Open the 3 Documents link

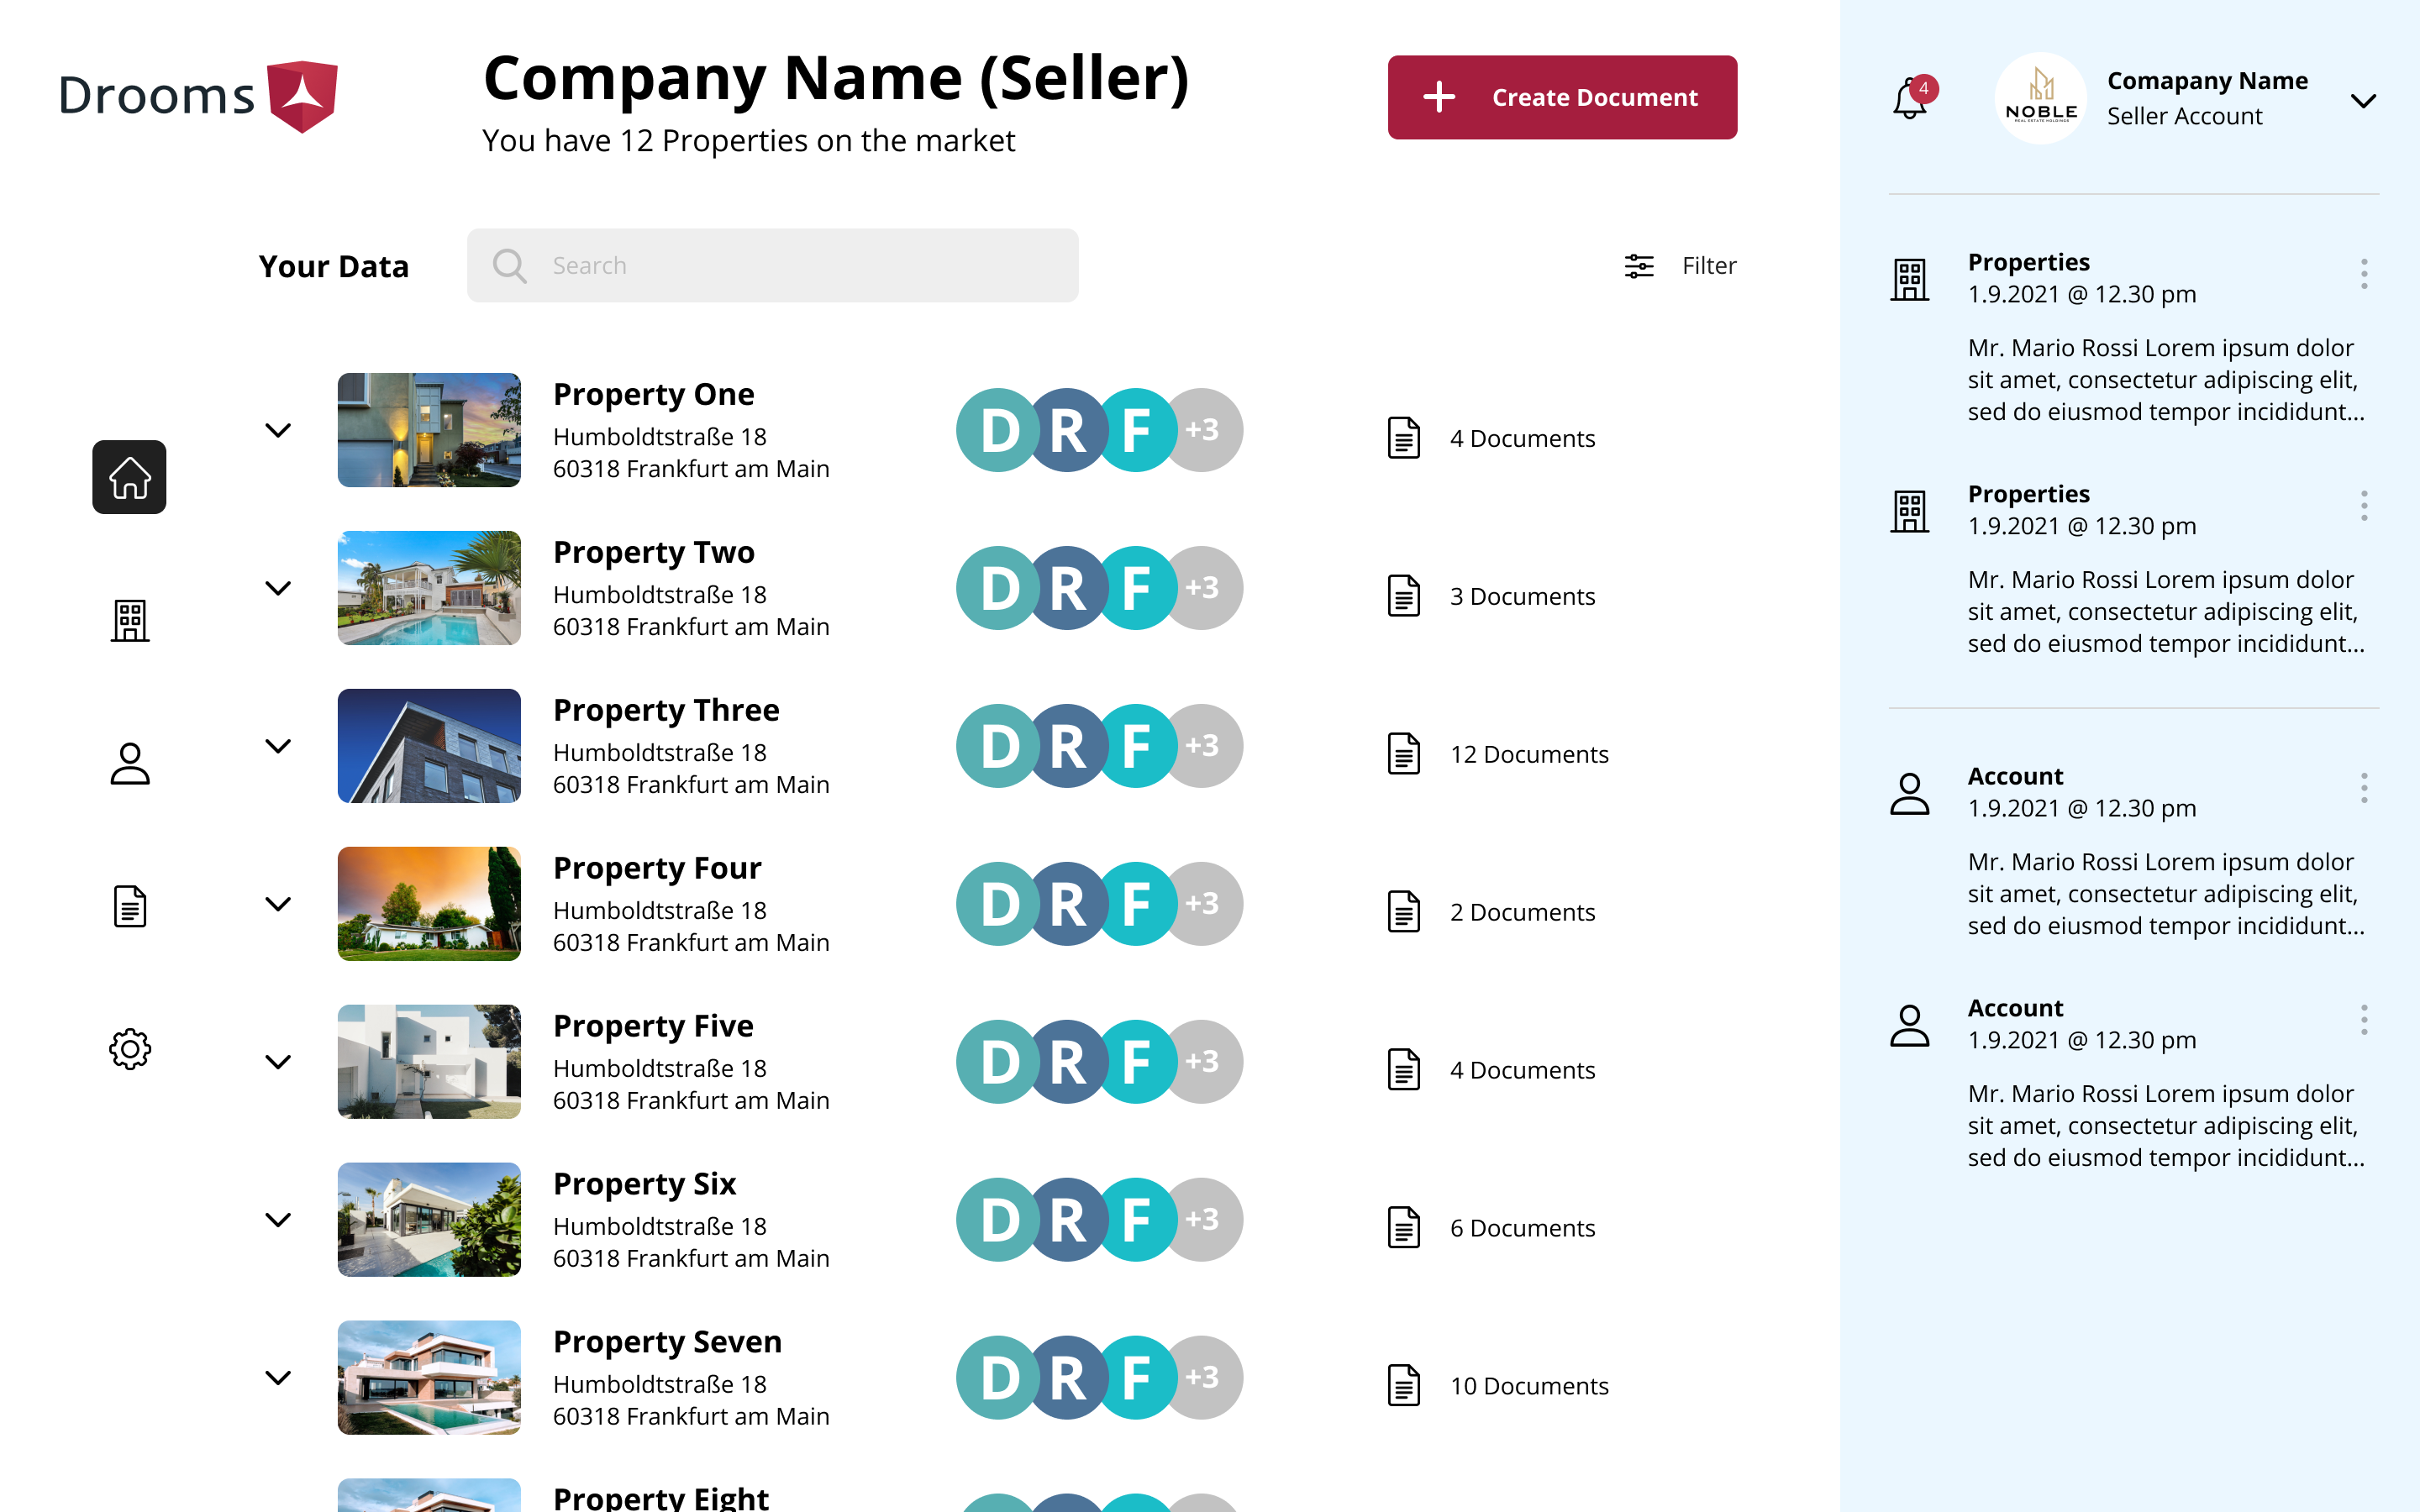point(1522,596)
